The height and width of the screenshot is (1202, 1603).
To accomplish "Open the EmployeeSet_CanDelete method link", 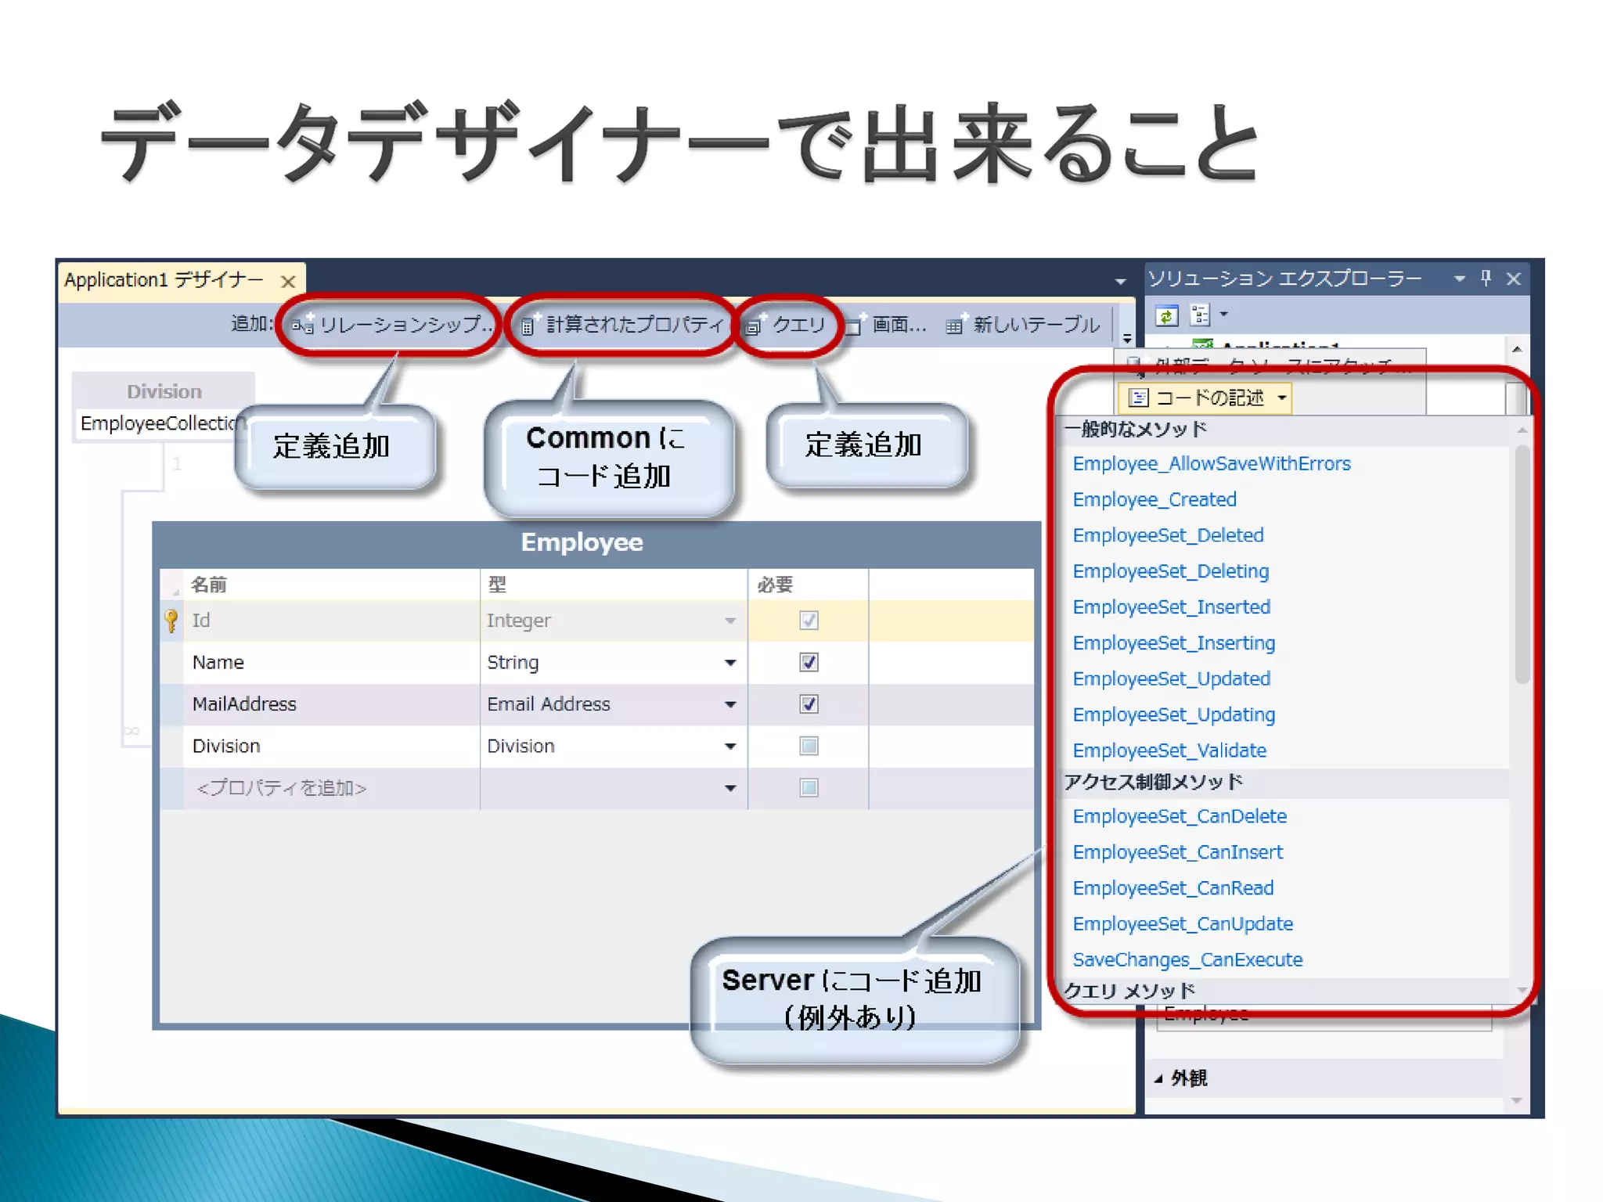I will (1179, 816).
